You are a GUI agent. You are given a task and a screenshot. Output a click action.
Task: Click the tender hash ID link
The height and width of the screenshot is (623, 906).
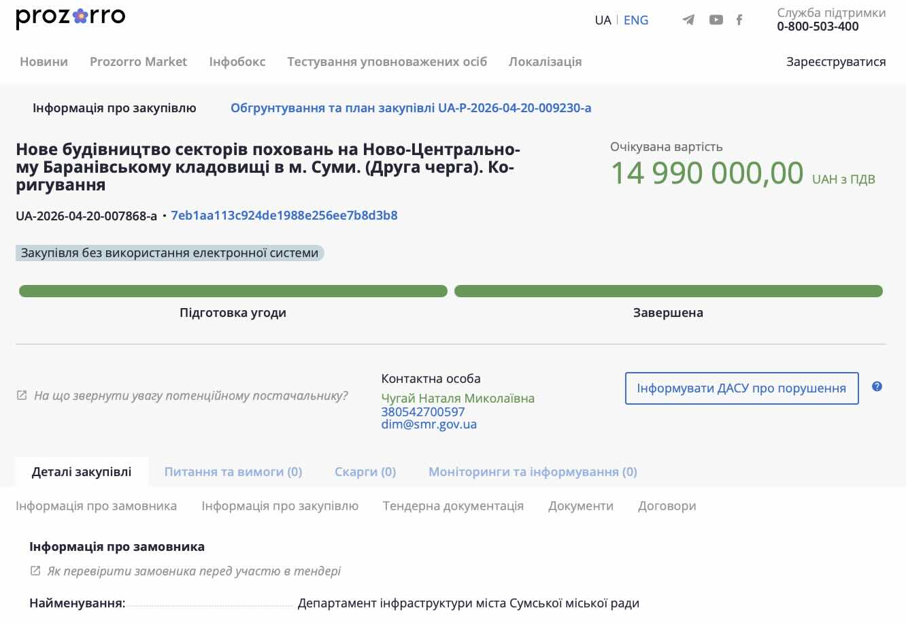[x=284, y=216]
